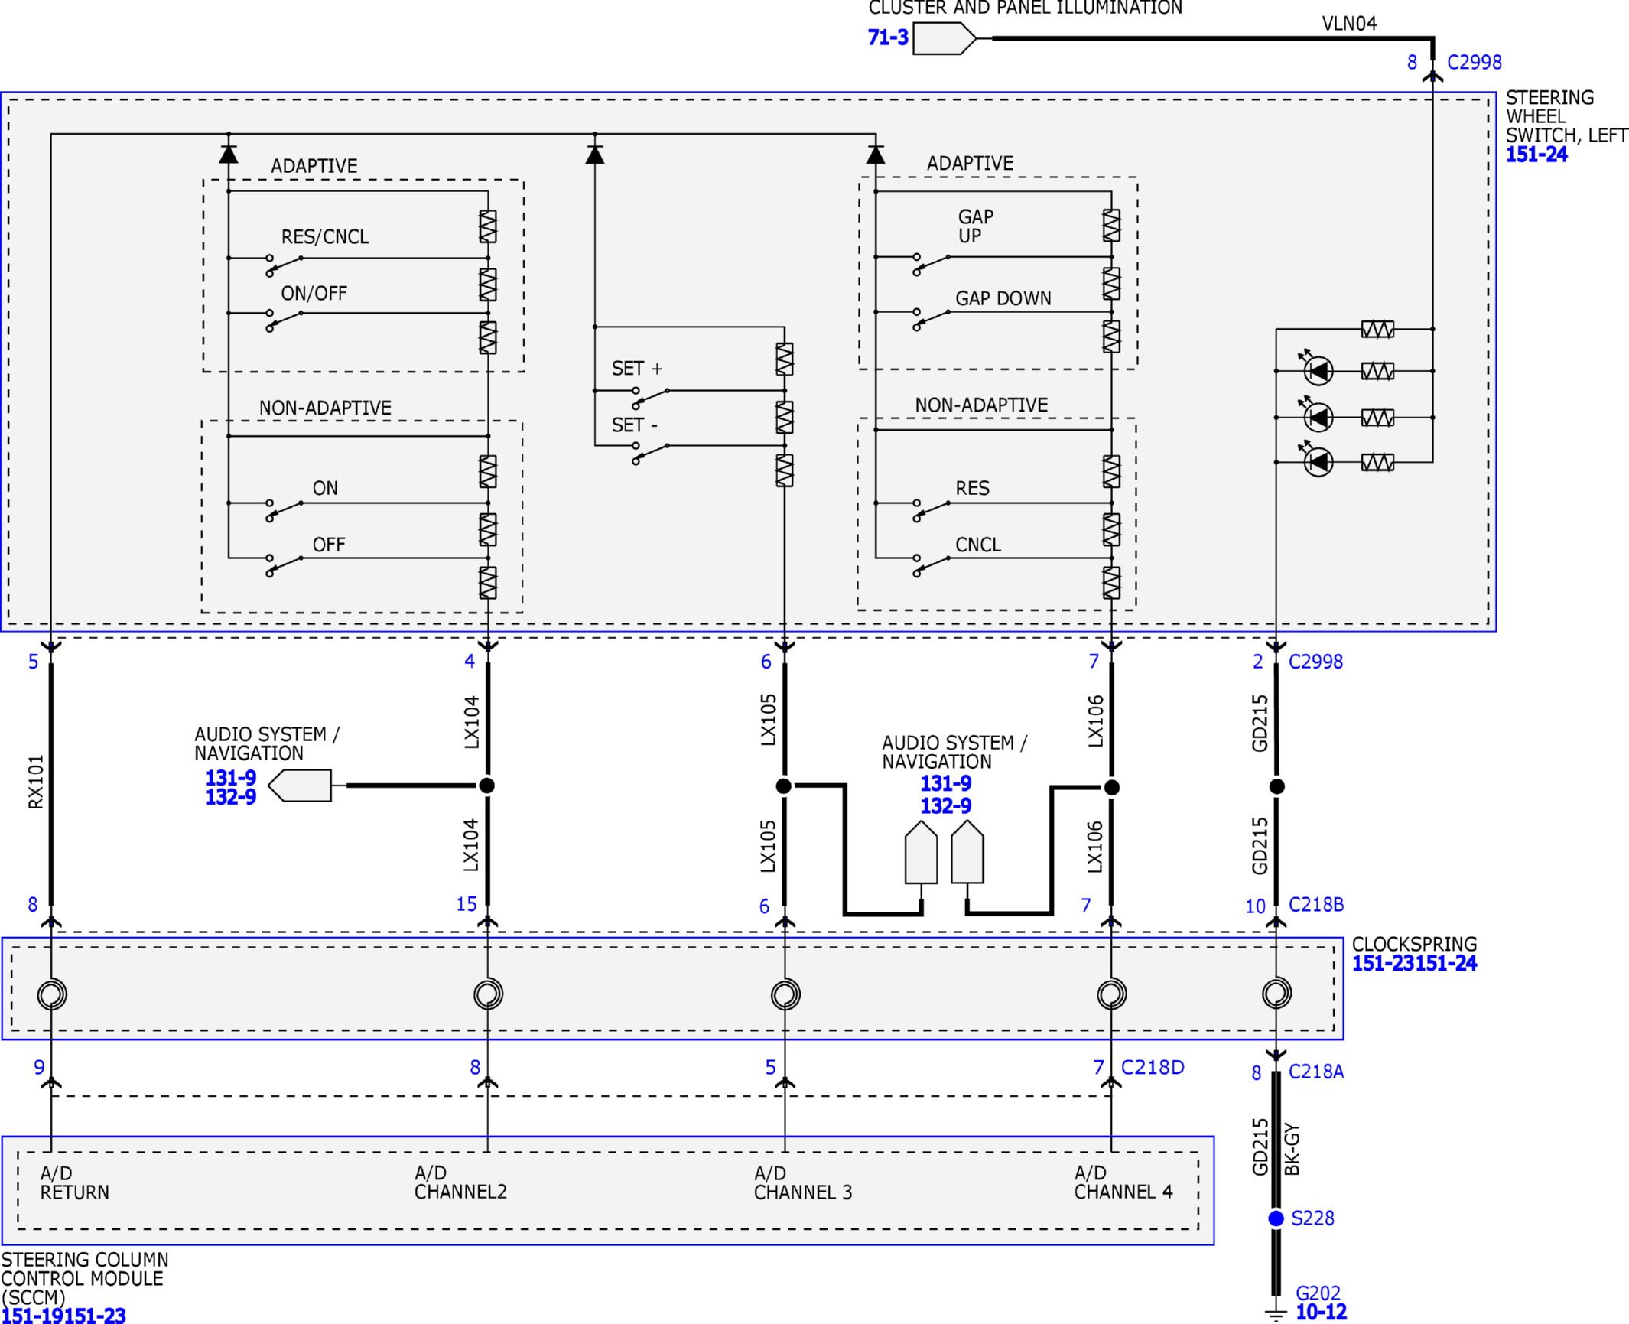Click the CLOCKSPRING component title
Screen dimensions: 1629x1324
tap(1414, 944)
